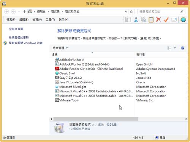Open 開啟或關閉 Windows 功能 link

[25, 43]
